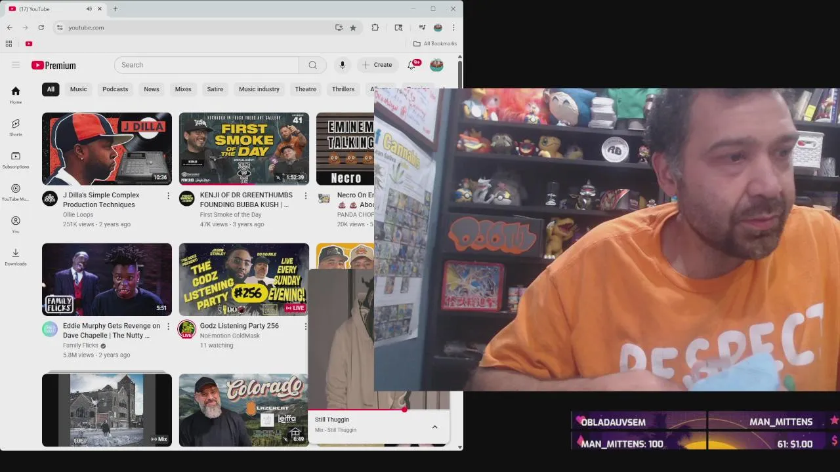840x472 pixels.
Task: Open options for Eddie Murphy Gets Revenge video
Action: click(168, 326)
